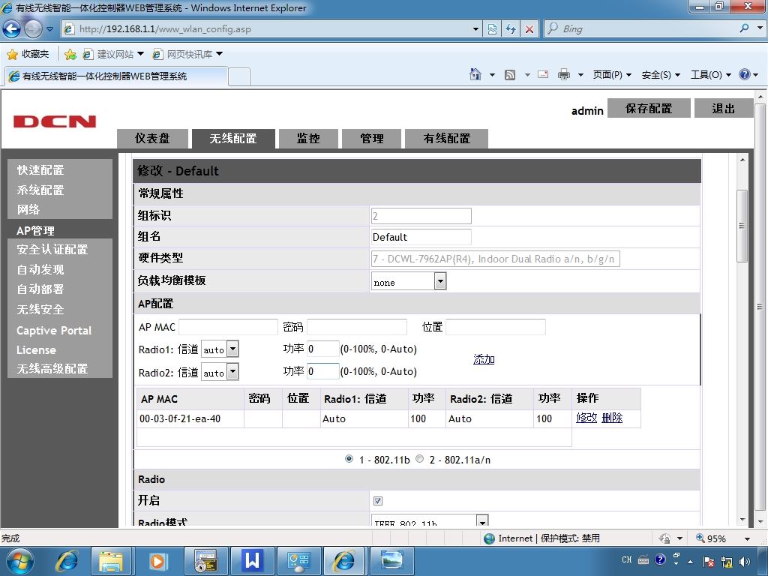Open the Radio1 信道 auto dropdown
This screenshot has width=768, height=576.
[233, 349]
